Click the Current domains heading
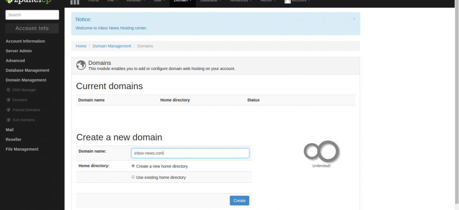This screenshot has width=459, height=210. pos(110,86)
